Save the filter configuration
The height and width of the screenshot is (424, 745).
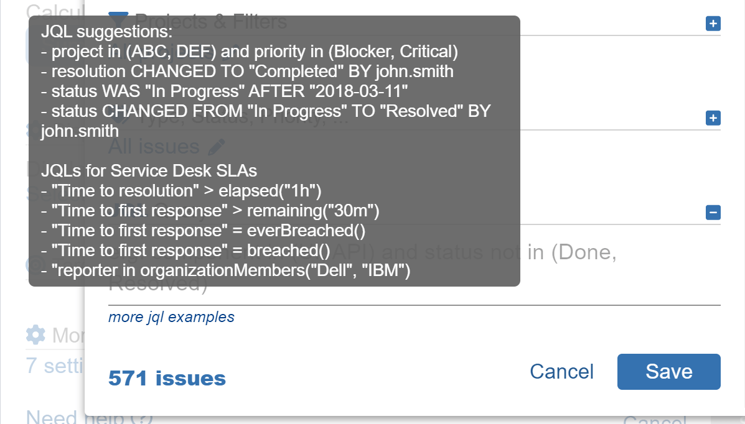click(x=668, y=371)
